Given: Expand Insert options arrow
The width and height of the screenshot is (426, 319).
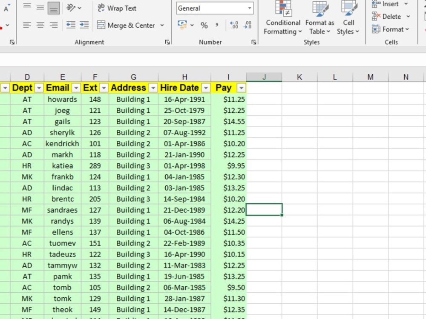Looking at the screenshot, I should [406, 4].
